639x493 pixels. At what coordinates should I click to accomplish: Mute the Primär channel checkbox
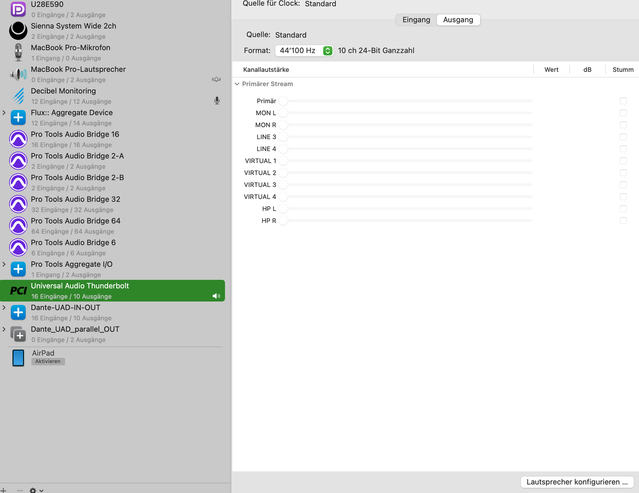pos(623,101)
